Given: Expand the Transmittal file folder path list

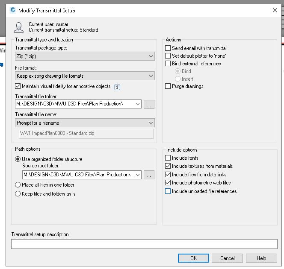Looking at the screenshot, I should pyautogui.click(x=137, y=104).
